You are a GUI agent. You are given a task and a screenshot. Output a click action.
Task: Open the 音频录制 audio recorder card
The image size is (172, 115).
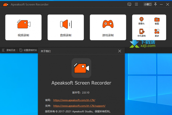[x=66, y=27]
